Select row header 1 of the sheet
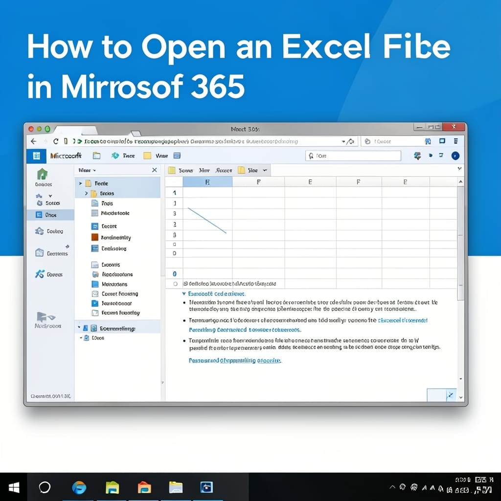This screenshot has height=501, width=501. [175, 192]
